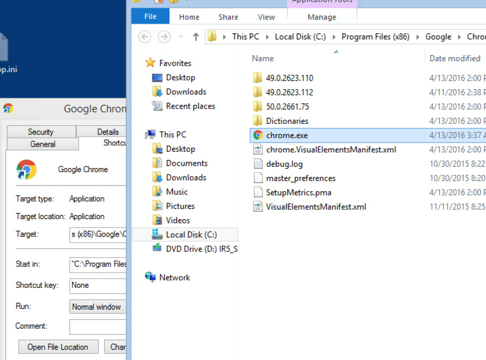Click the SetupMetrics.pma file icon
Screen dimensions: 486x360
pos(258,192)
